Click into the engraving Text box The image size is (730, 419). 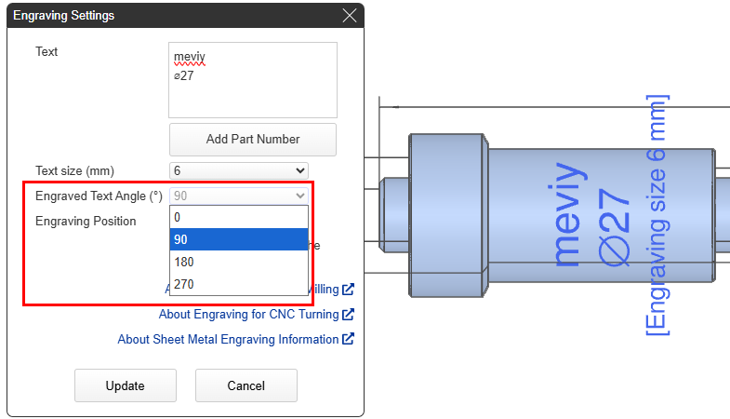coord(252,79)
